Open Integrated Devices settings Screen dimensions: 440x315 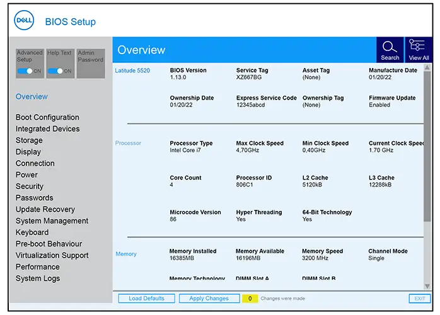pos(47,129)
